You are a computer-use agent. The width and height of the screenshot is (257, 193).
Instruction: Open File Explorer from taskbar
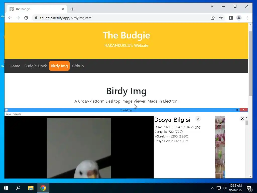pos(31,188)
